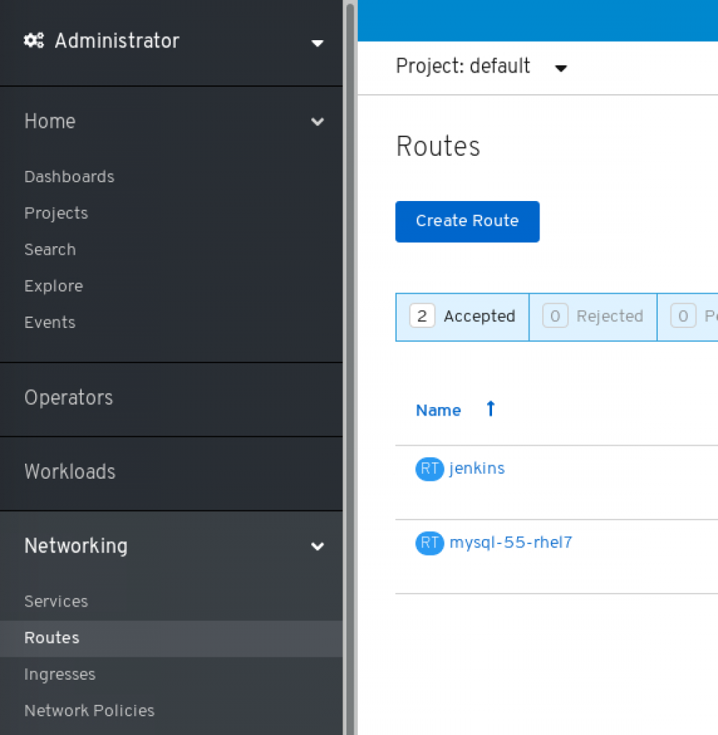Select Routes under Networking
Viewport: 718px width, 735px height.
pos(171,638)
